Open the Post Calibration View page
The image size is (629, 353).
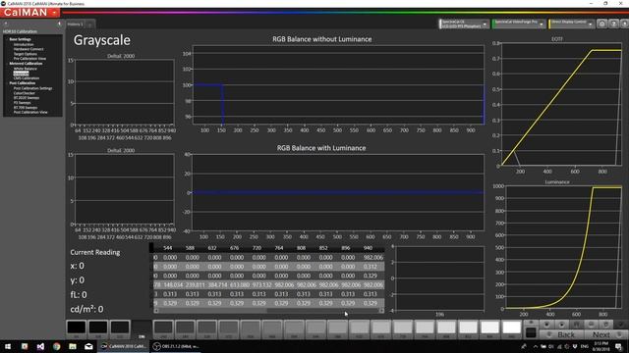(30, 113)
